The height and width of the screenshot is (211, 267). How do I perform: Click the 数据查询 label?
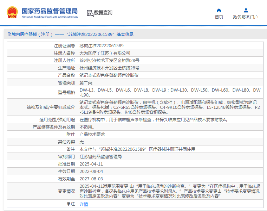(103, 13)
